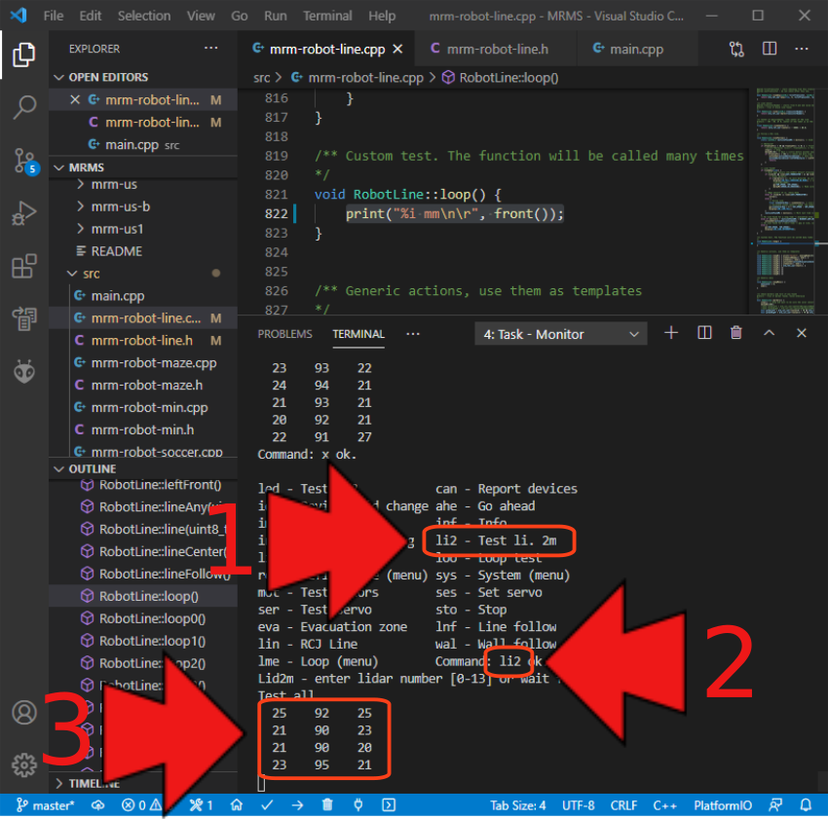
Task: Open Source Control view with 5 changes
Action: (23, 161)
